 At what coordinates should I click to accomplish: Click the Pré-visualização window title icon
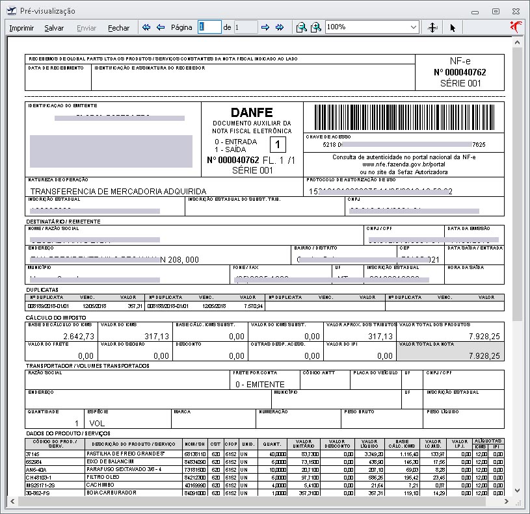click(12, 11)
